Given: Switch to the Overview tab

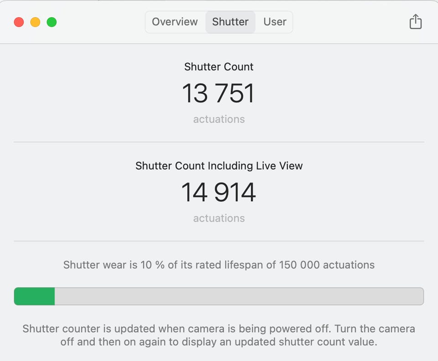Looking at the screenshot, I should click(175, 22).
